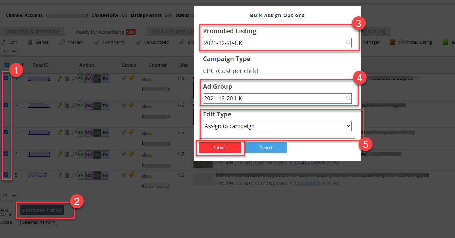
Task: Click the pencil edit icon in row 1
Action: coord(60,79)
